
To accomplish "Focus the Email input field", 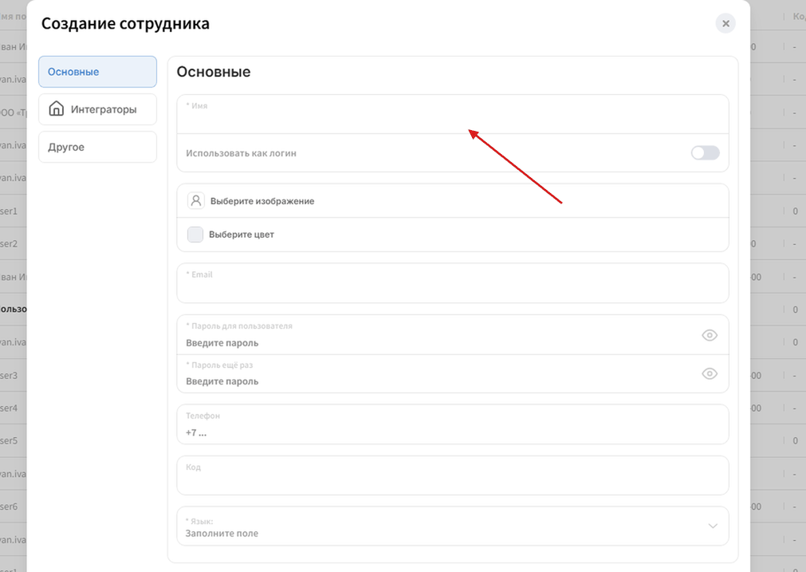I will tap(452, 283).
